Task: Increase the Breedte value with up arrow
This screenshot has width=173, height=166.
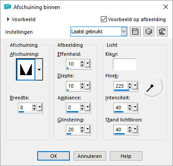Action: click(35, 106)
